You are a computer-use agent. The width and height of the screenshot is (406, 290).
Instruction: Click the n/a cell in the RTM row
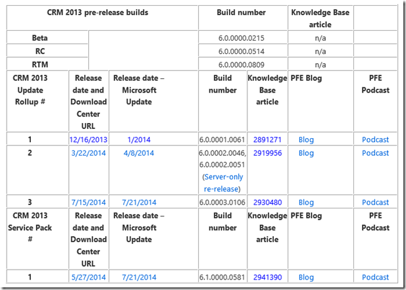point(320,64)
